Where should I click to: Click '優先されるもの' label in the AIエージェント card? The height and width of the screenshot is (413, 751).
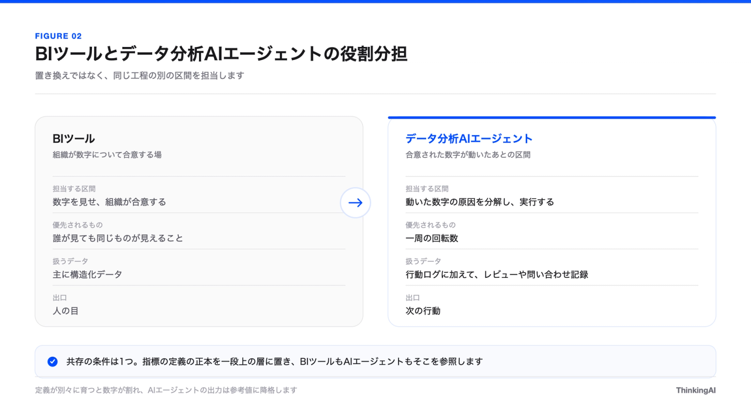click(x=430, y=225)
